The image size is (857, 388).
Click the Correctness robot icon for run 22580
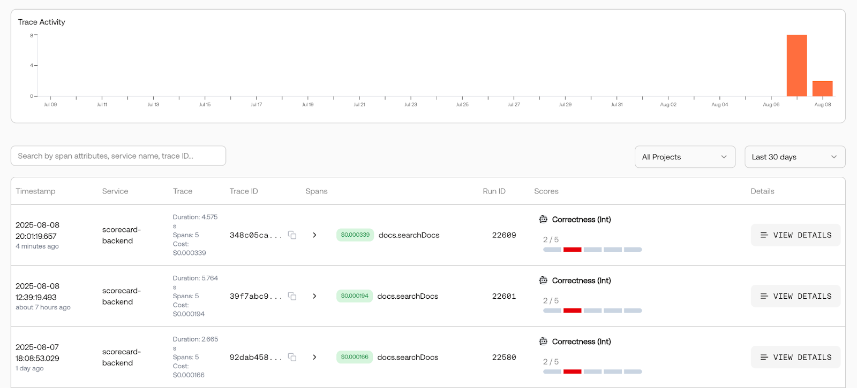coord(543,341)
